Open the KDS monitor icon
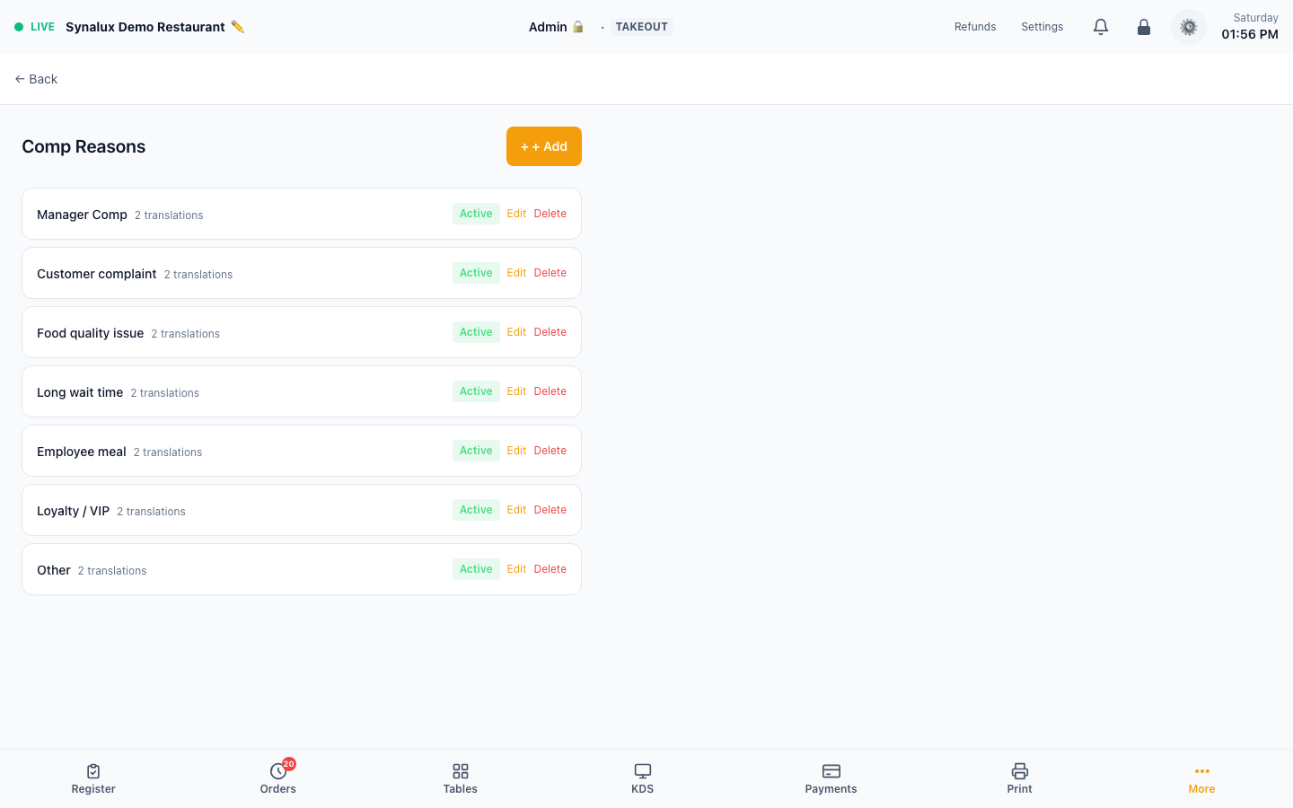 (x=643, y=771)
